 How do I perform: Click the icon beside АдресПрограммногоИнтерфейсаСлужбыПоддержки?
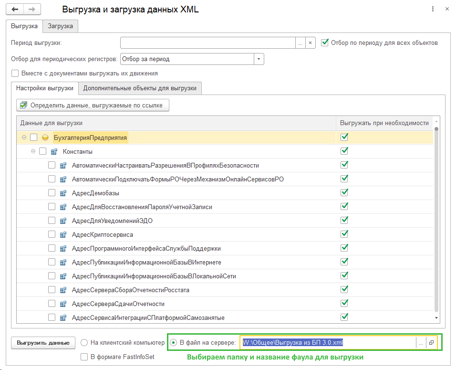coord(63,249)
